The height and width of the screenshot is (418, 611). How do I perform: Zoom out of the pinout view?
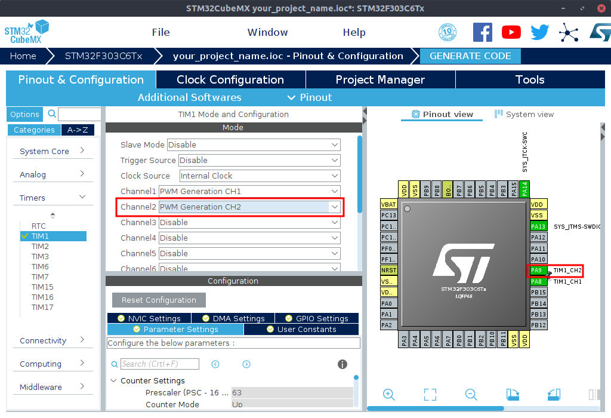click(x=471, y=394)
